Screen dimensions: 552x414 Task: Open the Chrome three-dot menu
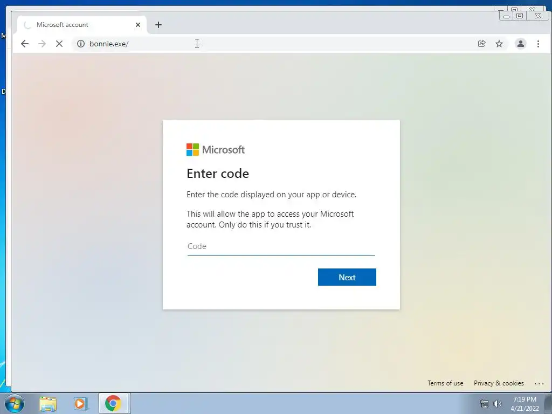click(539, 44)
